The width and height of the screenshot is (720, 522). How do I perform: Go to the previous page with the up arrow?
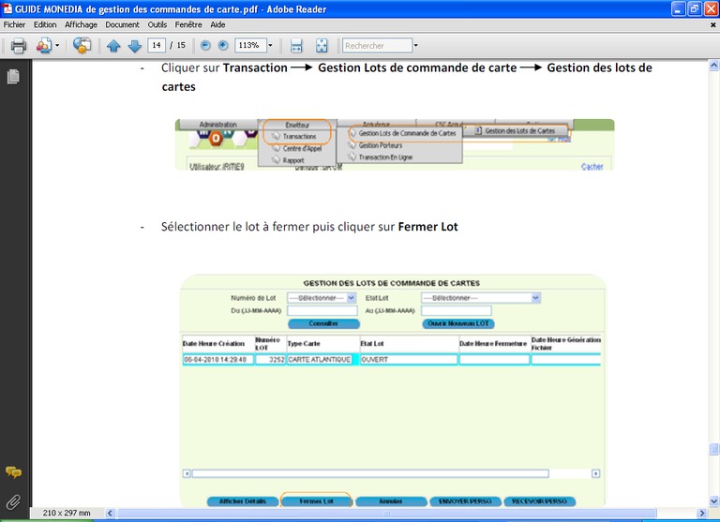(x=113, y=46)
